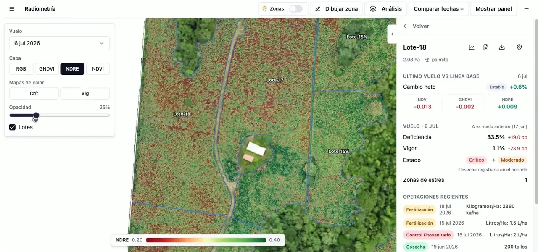Uncheck the Lotes checkbox

(13, 127)
